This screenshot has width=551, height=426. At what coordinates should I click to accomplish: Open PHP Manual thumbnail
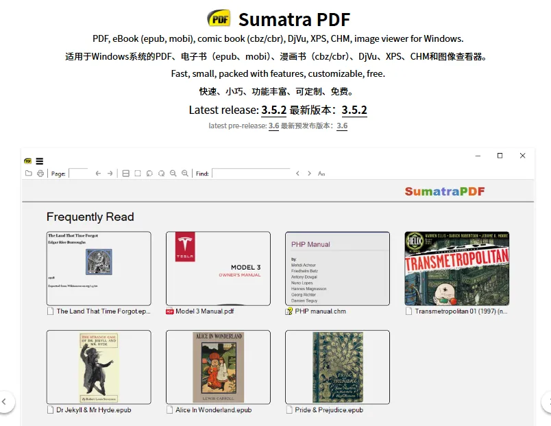(337, 268)
